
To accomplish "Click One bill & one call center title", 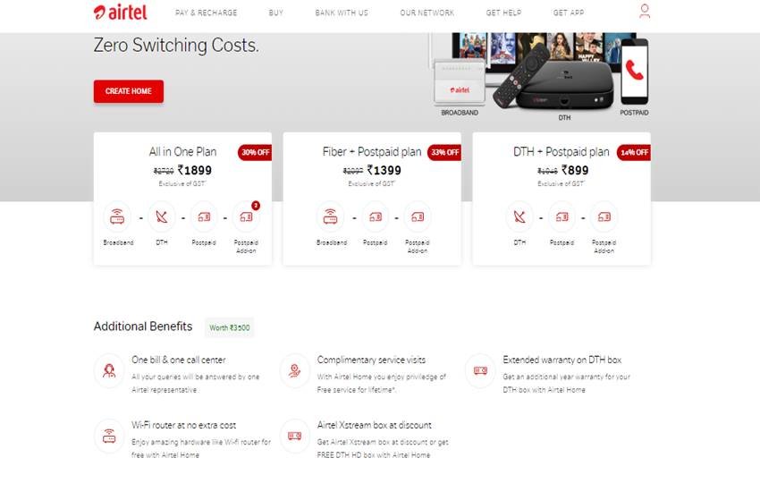I will point(178,361).
